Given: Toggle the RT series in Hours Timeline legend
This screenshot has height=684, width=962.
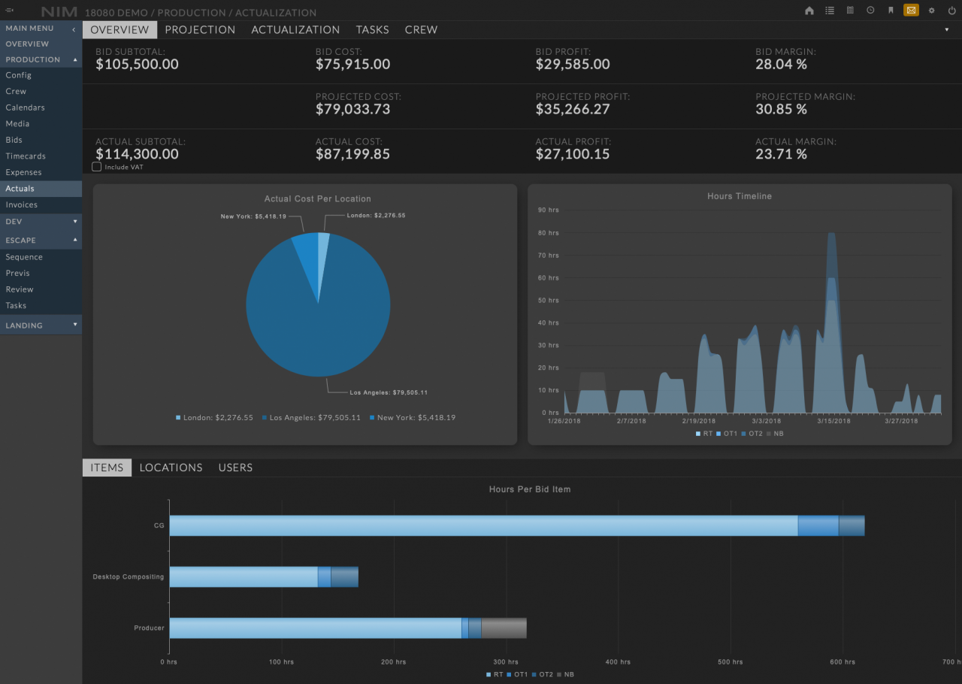Looking at the screenshot, I should tap(703, 434).
